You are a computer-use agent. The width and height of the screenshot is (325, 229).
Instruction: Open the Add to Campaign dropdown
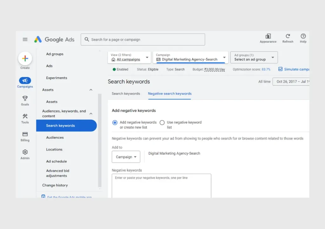tap(126, 157)
